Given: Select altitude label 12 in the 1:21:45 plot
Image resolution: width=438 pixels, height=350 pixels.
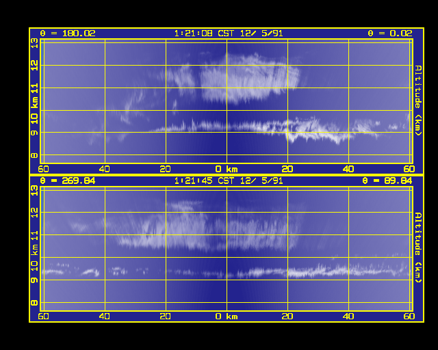Looking at the screenshot, I should point(34,213).
